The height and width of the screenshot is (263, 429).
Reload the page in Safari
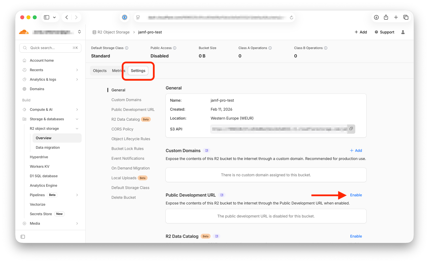291,17
